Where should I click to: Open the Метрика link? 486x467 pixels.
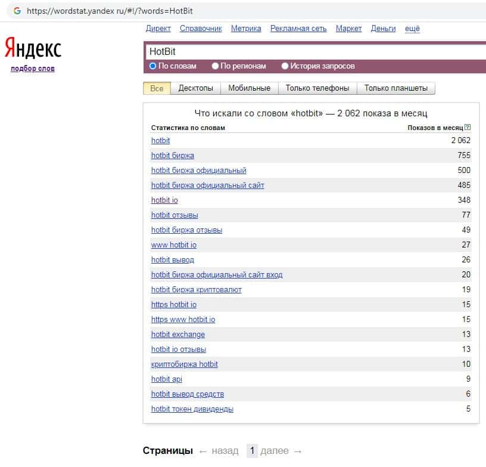246,29
